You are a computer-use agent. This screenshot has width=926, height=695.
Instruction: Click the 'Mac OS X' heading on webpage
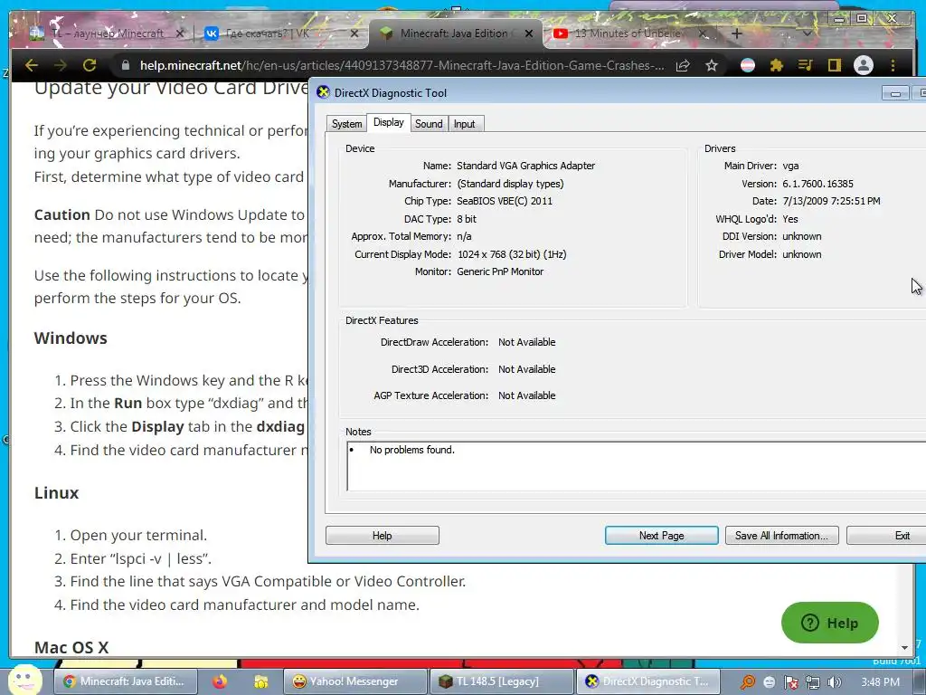pyautogui.click(x=71, y=647)
